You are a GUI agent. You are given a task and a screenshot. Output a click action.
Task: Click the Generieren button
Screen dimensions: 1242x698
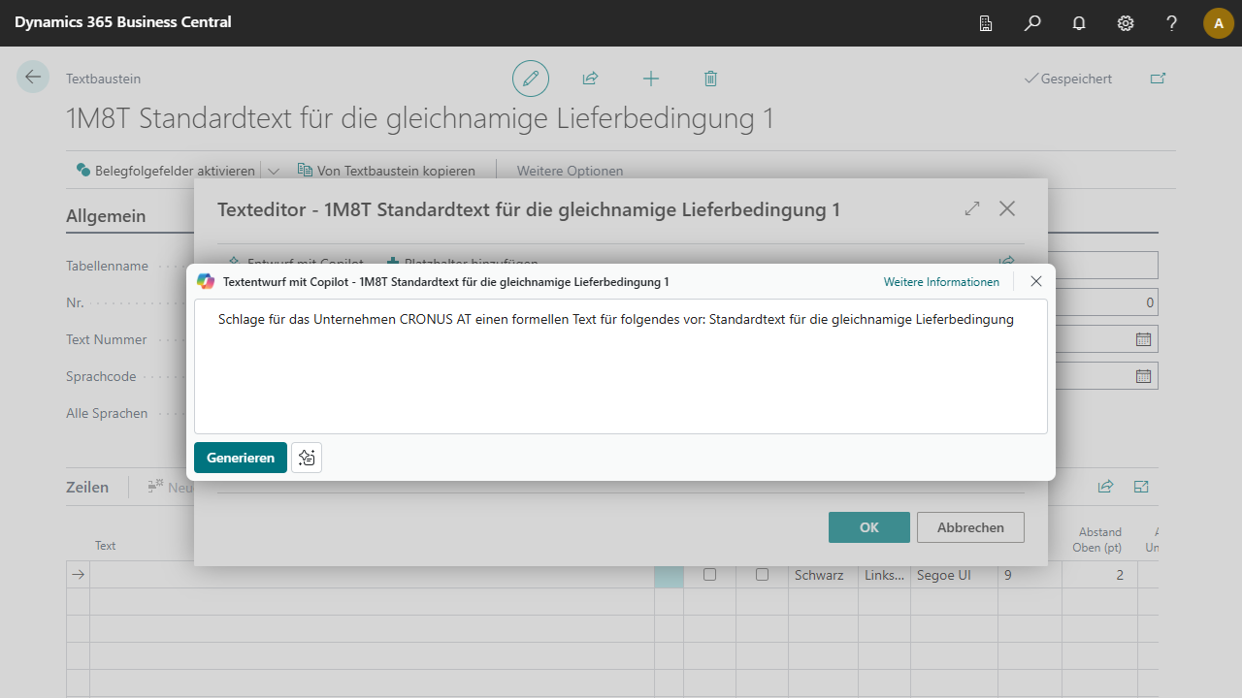coord(241,458)
